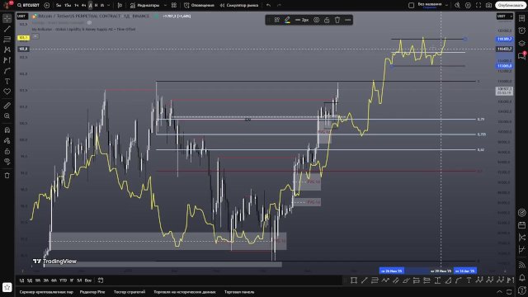Open favorites star at bottom left
This screenshot has height=297, width=528.
click(7, 287)
